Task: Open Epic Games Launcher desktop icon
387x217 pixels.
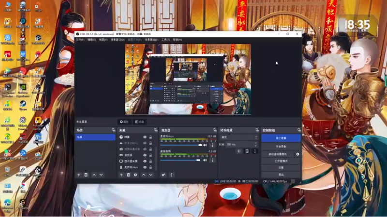Action: (x=7, y=90)
